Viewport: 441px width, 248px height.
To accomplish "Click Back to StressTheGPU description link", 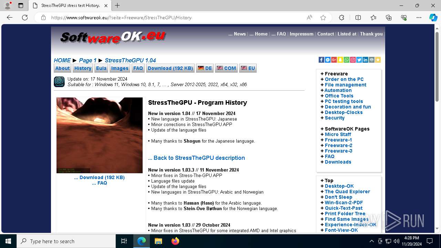I will click(196, 158).
